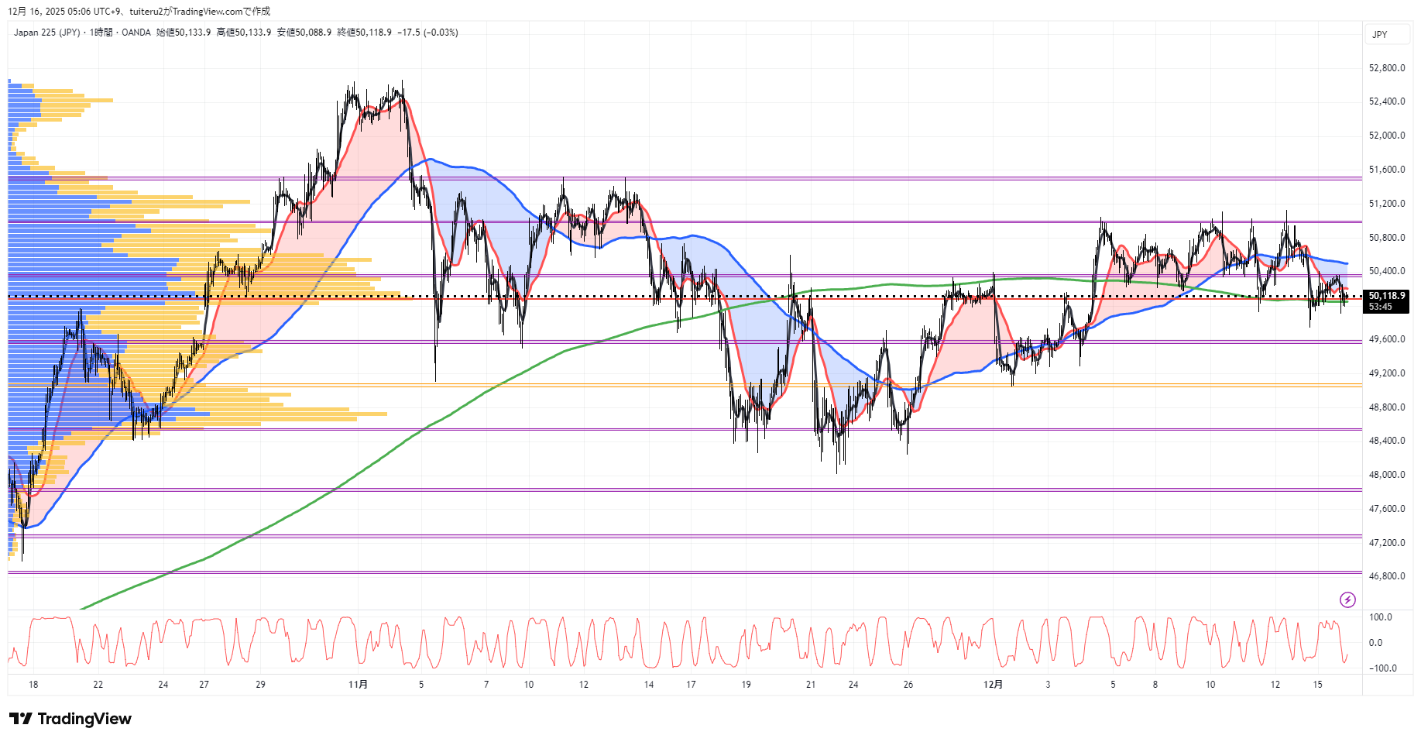Click the current price label 50,118.9
This screenshot has width=1421, height=742.
(1386, 296)
